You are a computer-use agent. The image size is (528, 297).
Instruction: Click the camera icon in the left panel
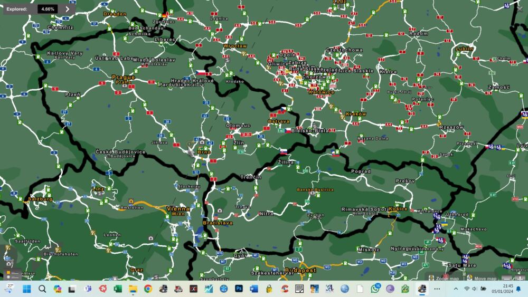click(8, 263)
